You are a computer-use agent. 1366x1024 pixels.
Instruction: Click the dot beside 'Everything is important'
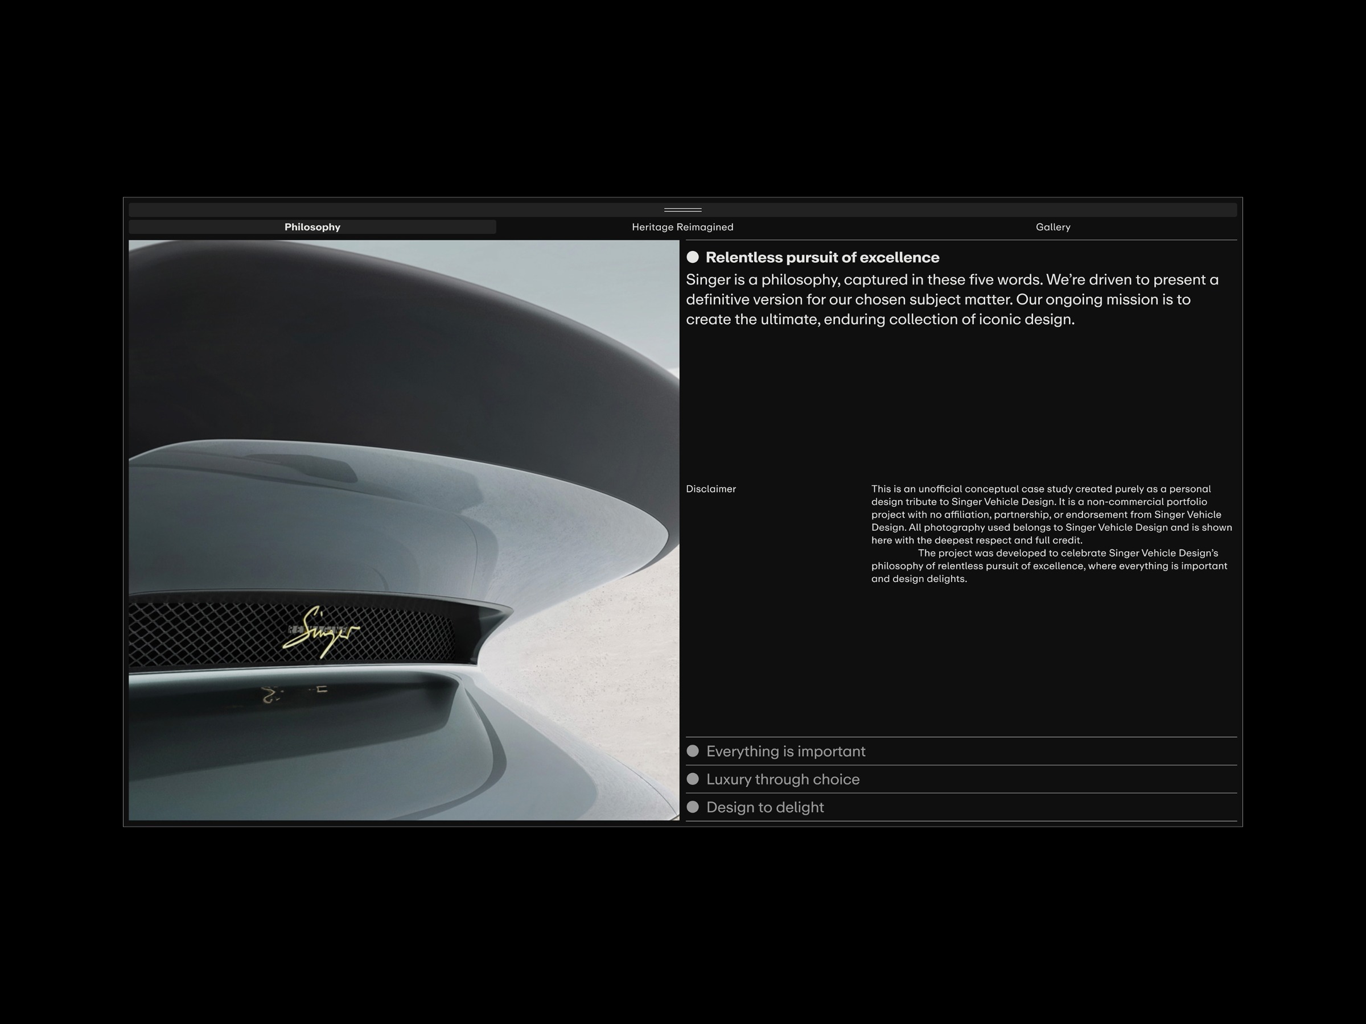coord(693,751)
